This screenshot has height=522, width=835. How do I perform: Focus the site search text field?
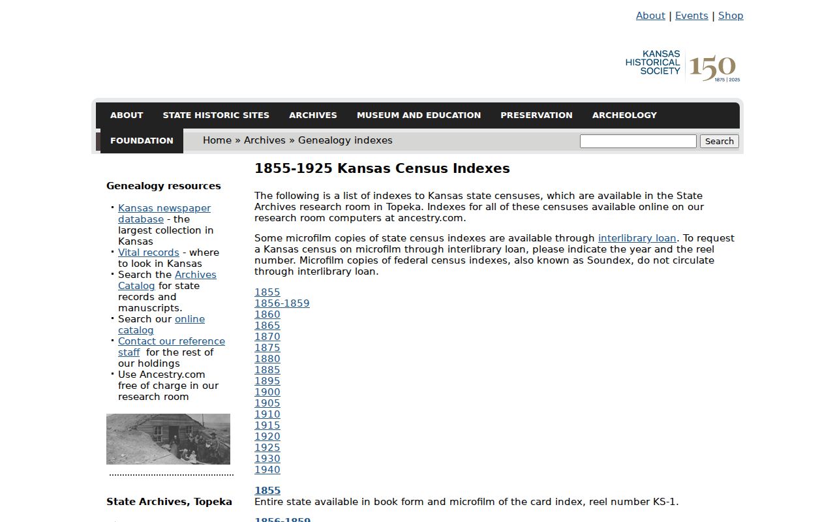coord(638,141)
